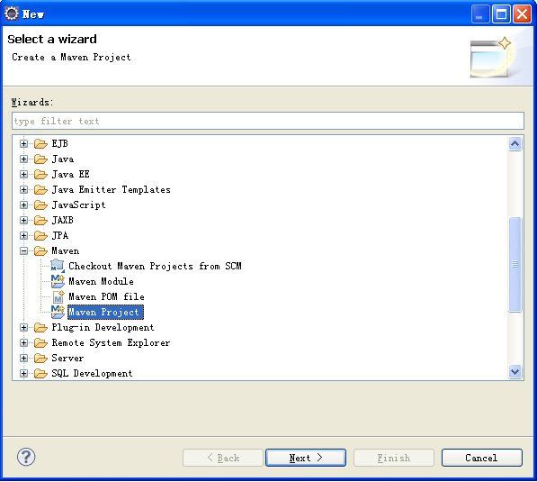This screenshot has width=537, height=482.
Task: Select the Plug-in Development label
Action: pyautogui.click(x=103, y=327)
